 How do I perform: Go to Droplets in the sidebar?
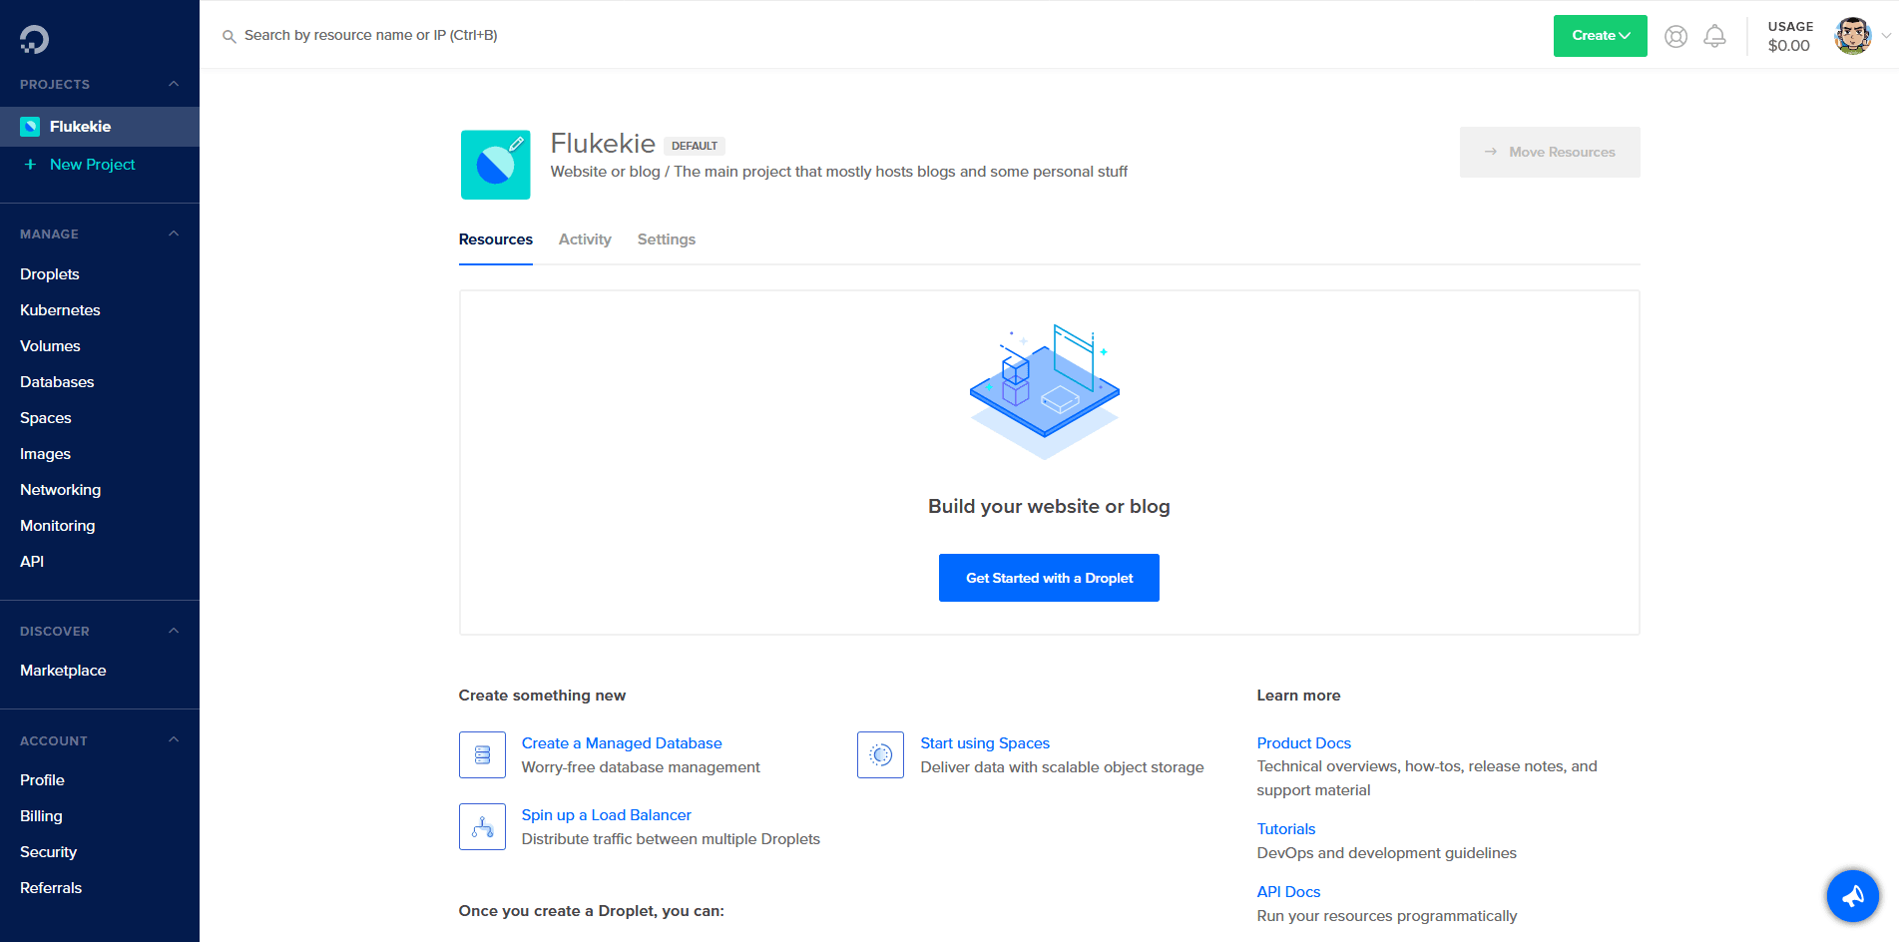50,274
